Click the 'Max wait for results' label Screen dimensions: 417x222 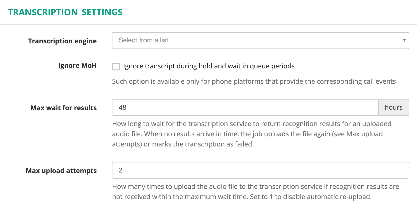[x=64, y=108]
